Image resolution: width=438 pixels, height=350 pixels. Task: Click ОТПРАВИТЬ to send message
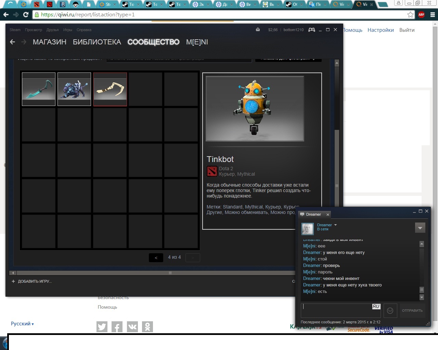(x=412, y=310)
